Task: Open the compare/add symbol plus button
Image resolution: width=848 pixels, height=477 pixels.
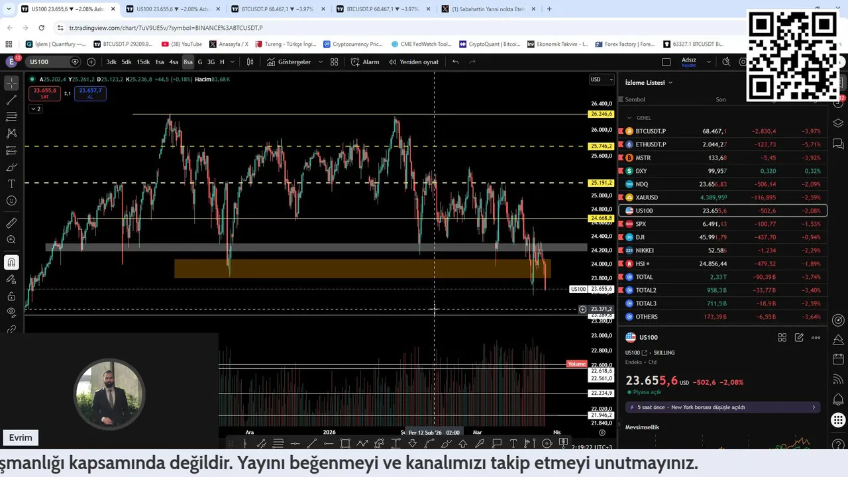Action: click(91, 62)
